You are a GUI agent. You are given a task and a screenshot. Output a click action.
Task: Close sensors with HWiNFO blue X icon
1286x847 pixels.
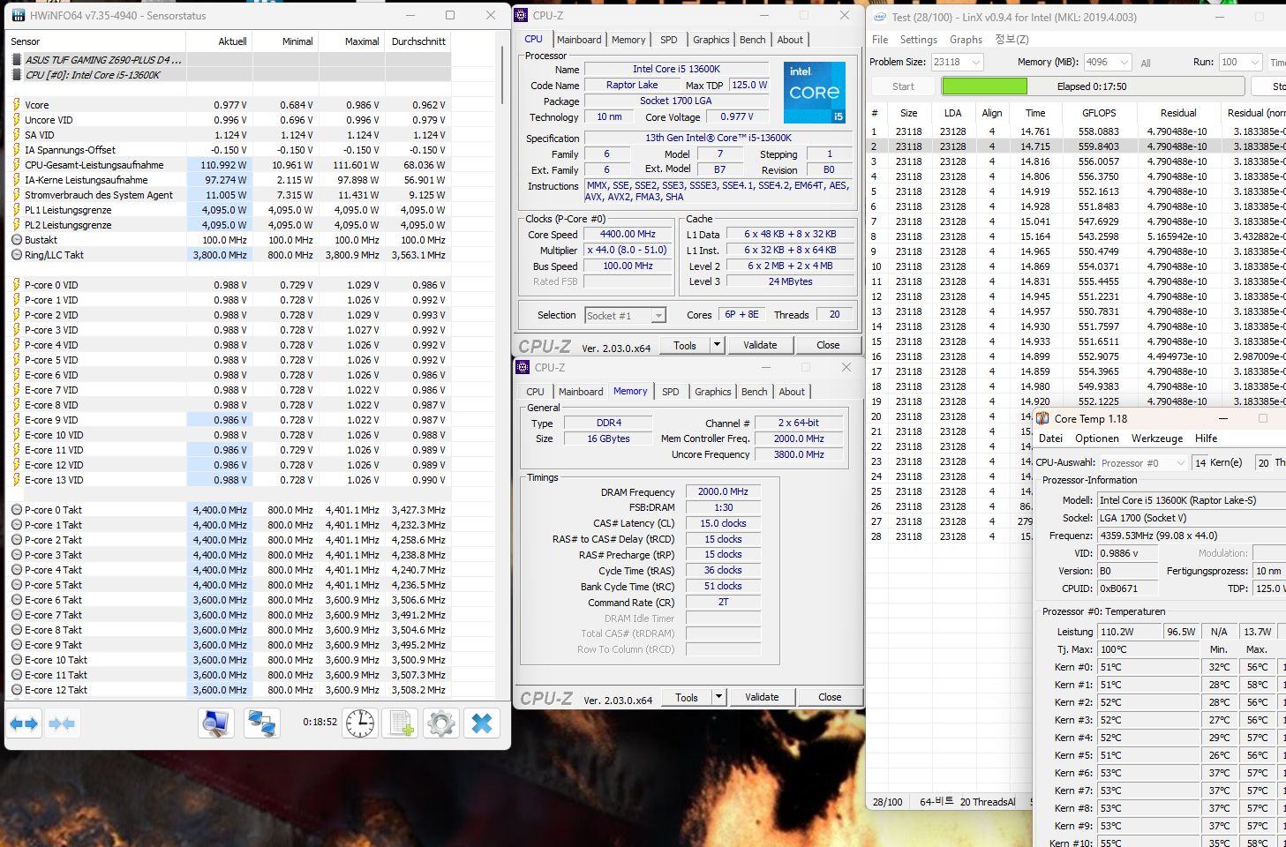point(481,723)
